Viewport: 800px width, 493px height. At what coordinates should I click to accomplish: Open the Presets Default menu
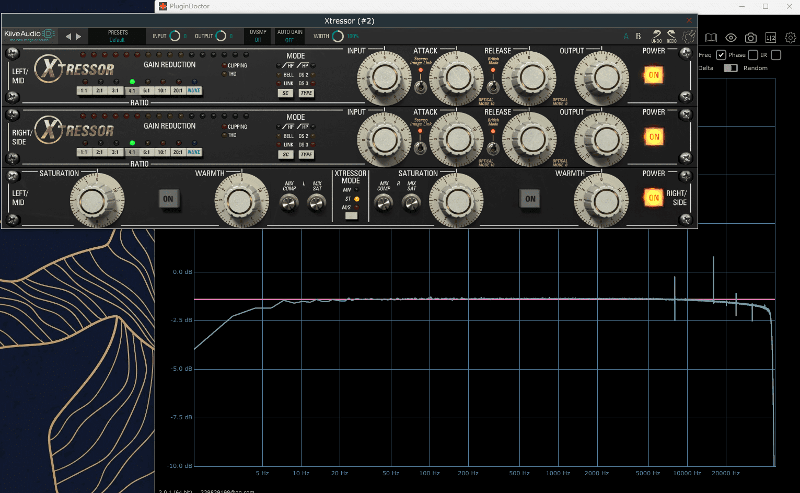pyautogui.click(x=118, y=36)
